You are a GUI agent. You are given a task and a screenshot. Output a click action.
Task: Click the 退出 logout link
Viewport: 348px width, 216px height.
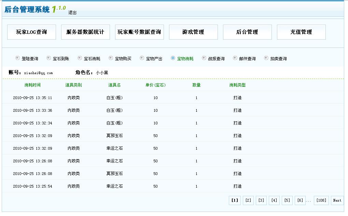(72, 13)
